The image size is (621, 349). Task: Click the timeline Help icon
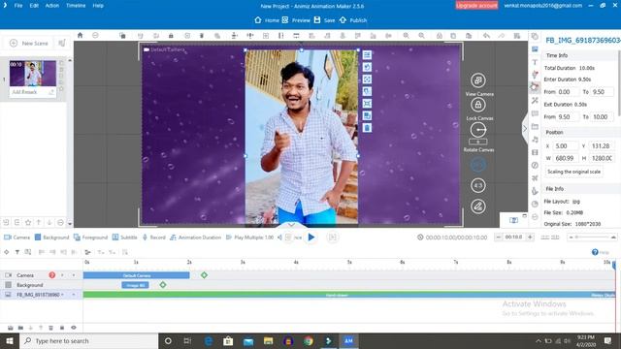tap(595, 252)
